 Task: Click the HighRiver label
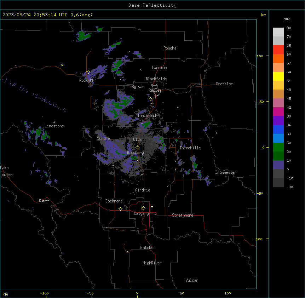(152, 263)
